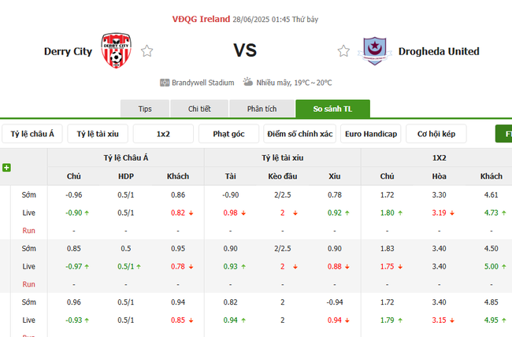Click the Derry City club crest
Screen dimensions: 512x337
tap(115, 51)
